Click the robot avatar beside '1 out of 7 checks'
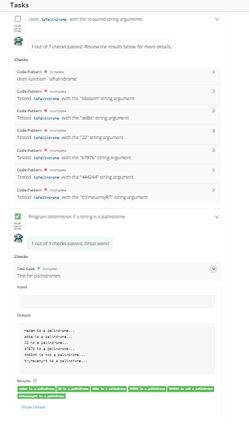249x430 pixels. pos(18,42)
